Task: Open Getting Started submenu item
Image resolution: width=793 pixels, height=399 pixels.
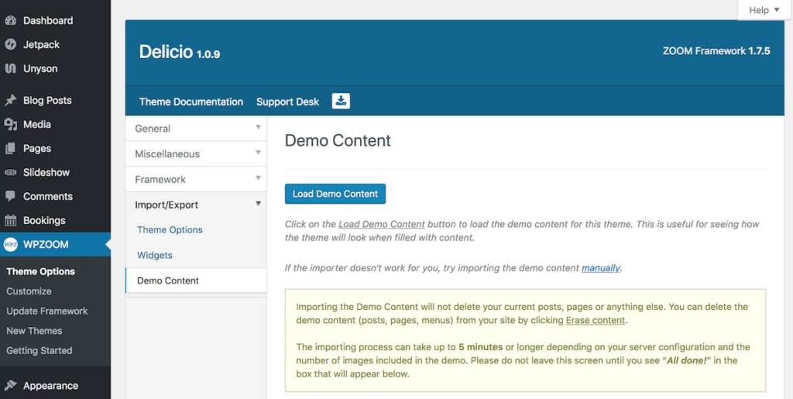Action: pos(39,350)
